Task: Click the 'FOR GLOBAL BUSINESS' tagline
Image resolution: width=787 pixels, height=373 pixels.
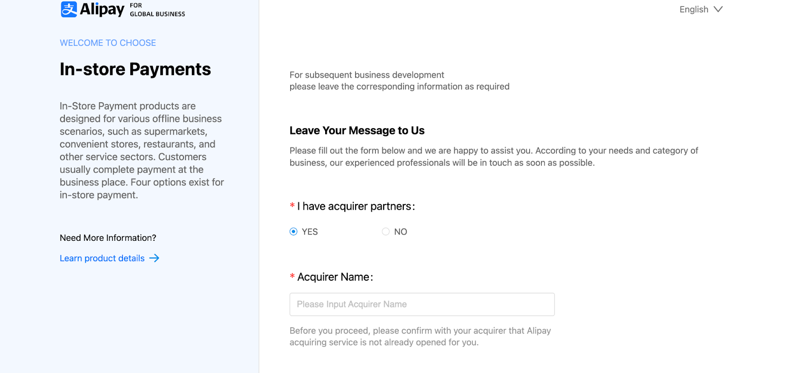Action: (157, 9)
